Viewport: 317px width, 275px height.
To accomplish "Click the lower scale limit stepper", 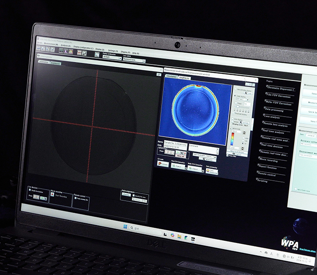I will pos(242,148).
